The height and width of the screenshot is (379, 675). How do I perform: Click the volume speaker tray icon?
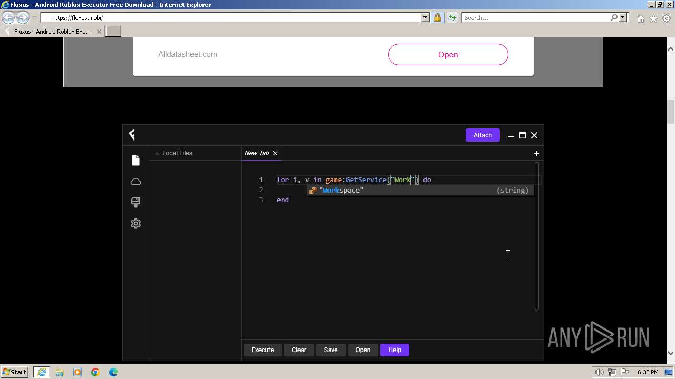point(600,372)
